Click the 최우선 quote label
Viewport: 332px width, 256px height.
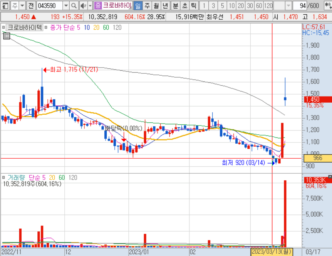click(215, 17)
